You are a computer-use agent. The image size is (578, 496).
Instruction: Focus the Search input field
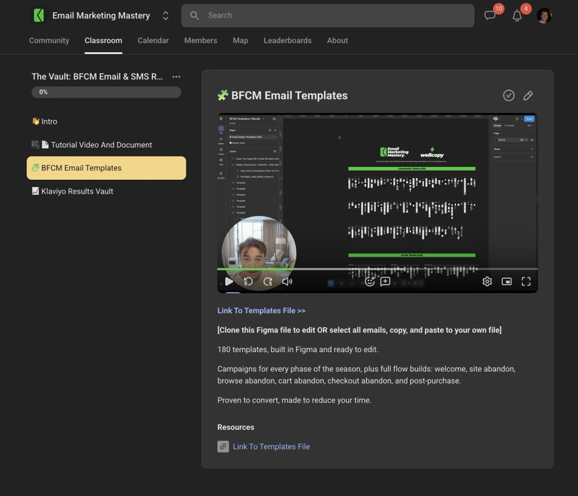click(x=328, y=15)
